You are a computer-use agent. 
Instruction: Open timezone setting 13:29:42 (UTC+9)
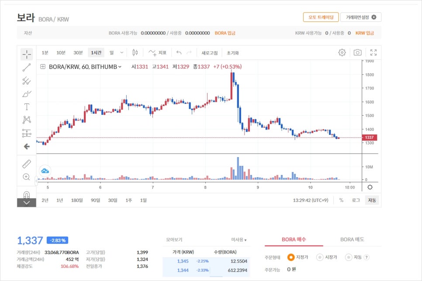(311, 200)
